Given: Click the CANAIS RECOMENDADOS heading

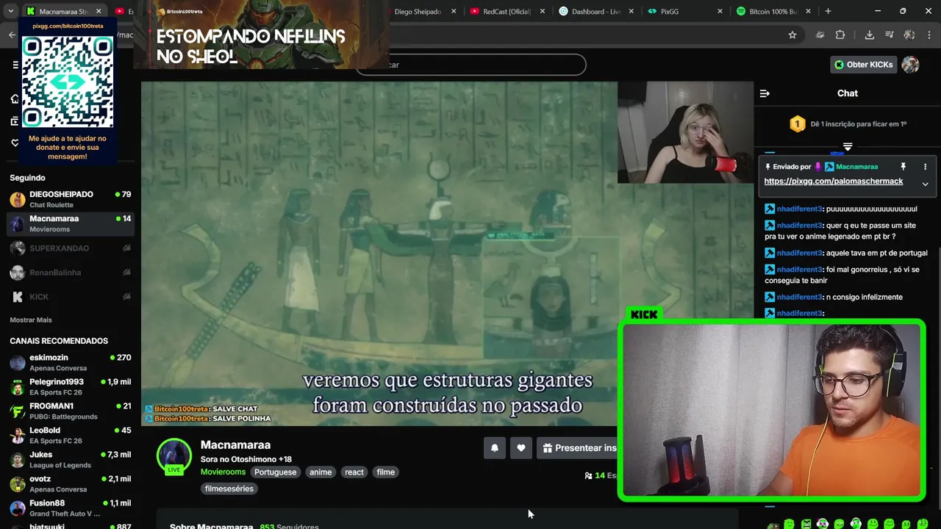Looking at the screenshot, I should pos(59,341).
